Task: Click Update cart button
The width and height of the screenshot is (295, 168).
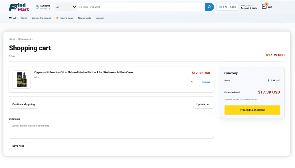Action: point(203,104)
